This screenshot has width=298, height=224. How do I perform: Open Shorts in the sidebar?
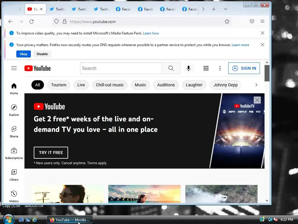pyautogui.click(x=14, y=132)
